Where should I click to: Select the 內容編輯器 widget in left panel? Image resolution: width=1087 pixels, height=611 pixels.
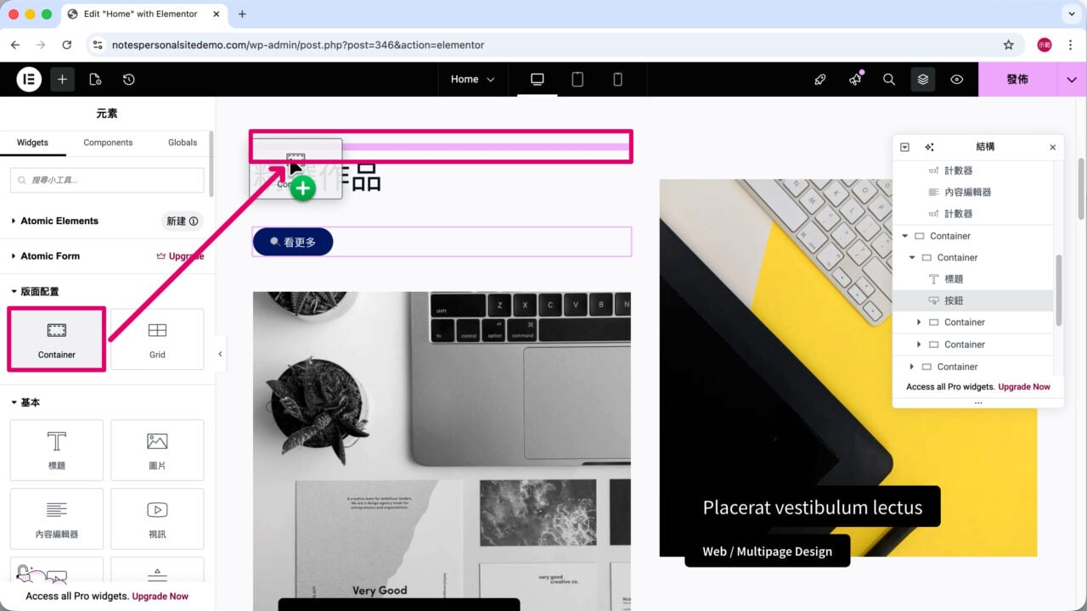pos(57,519)
